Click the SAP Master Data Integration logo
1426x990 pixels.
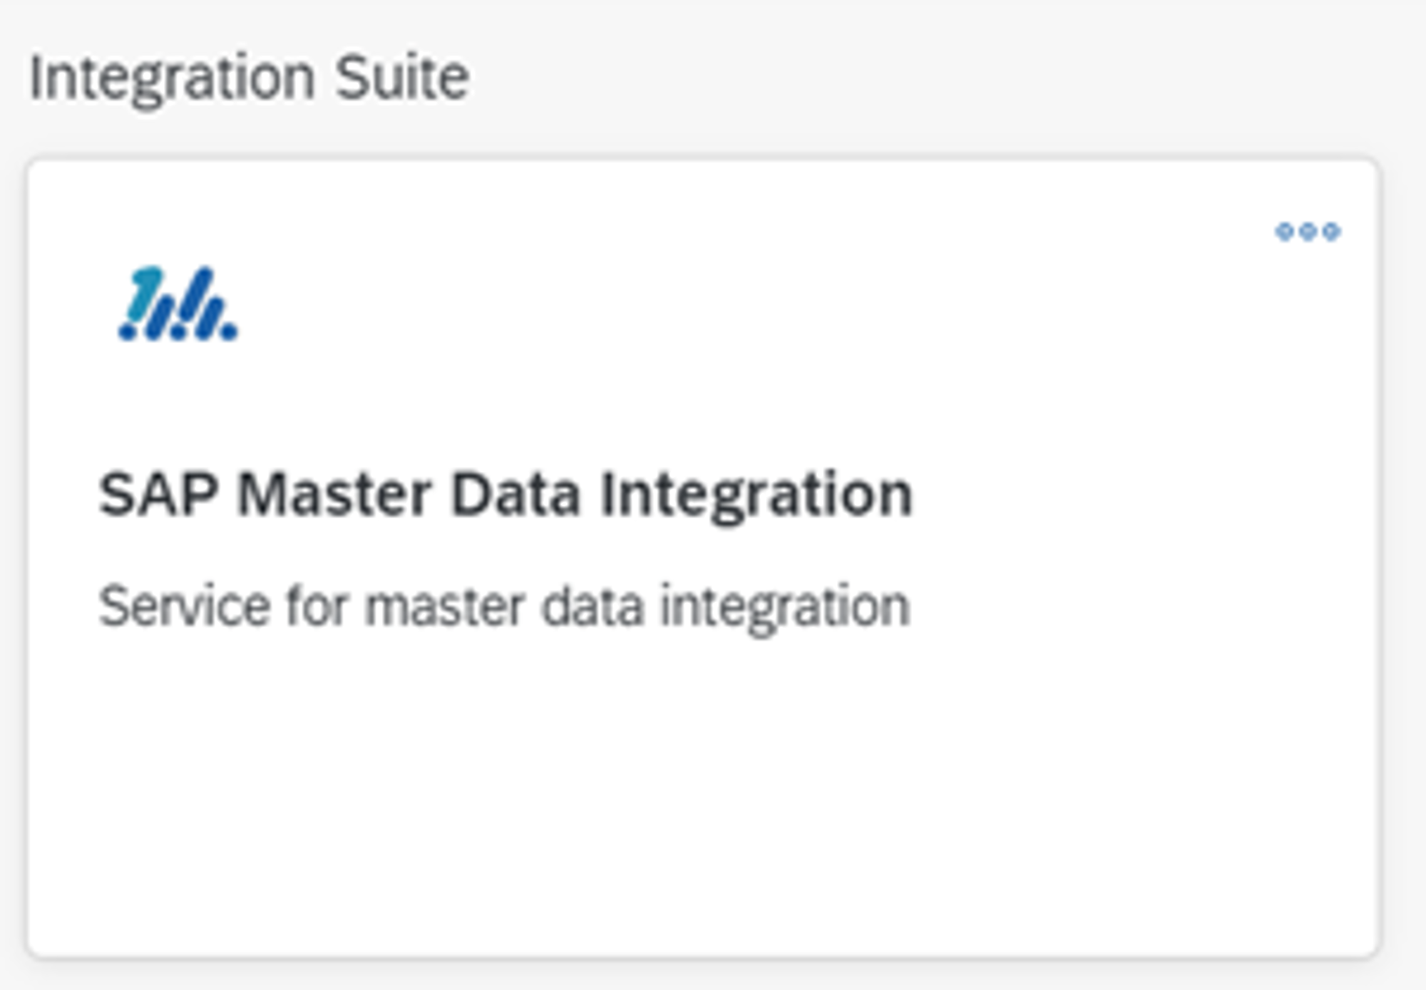click(x=178, y=304)
